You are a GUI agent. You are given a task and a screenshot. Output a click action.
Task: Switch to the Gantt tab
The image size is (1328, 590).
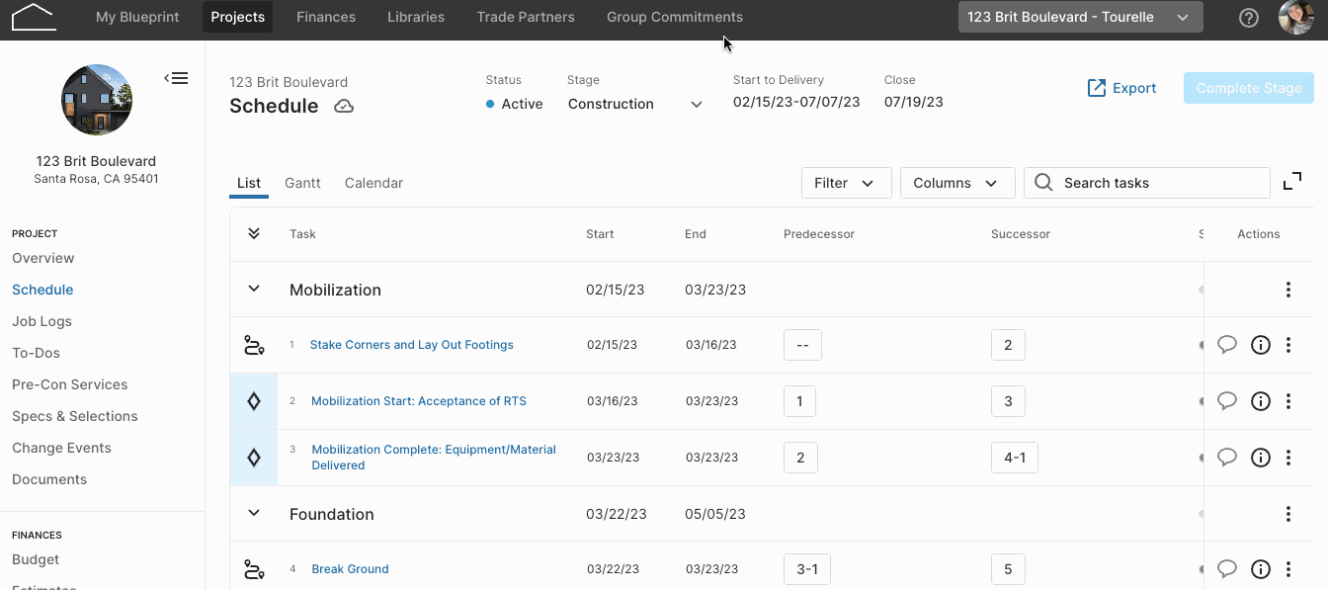tap(302, 183)
